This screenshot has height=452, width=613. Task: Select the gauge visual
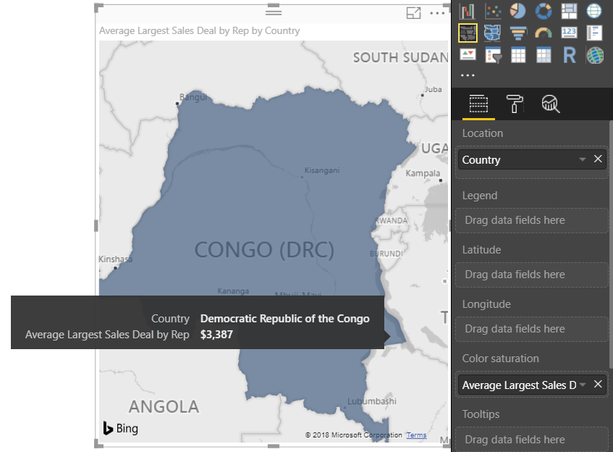tap(544, 33)
